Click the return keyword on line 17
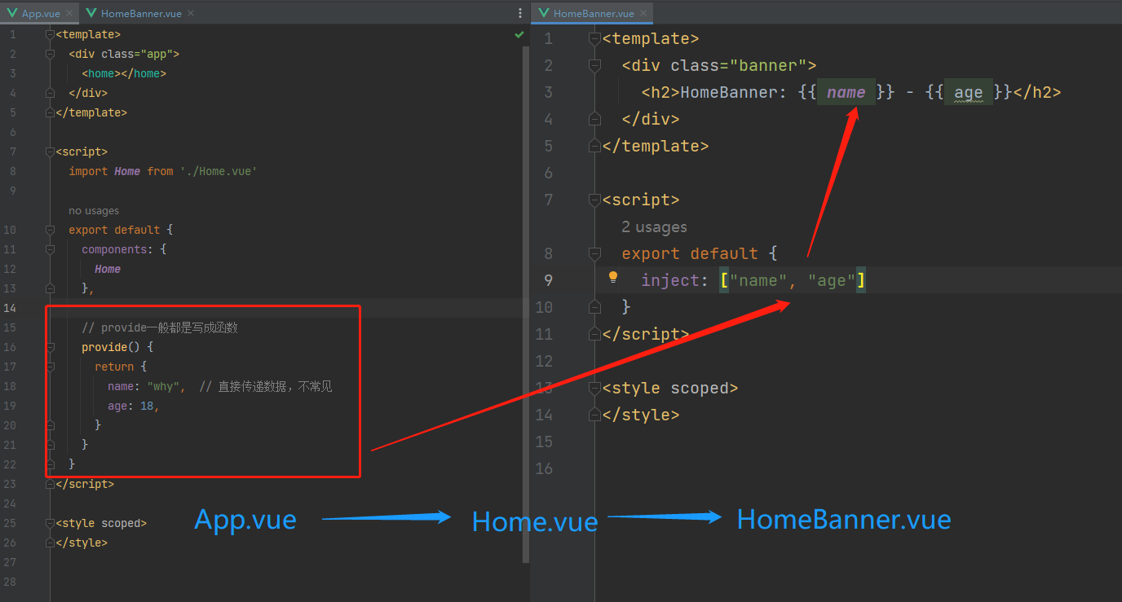This screenshot has height=602, width=1122. pos(114,367)
